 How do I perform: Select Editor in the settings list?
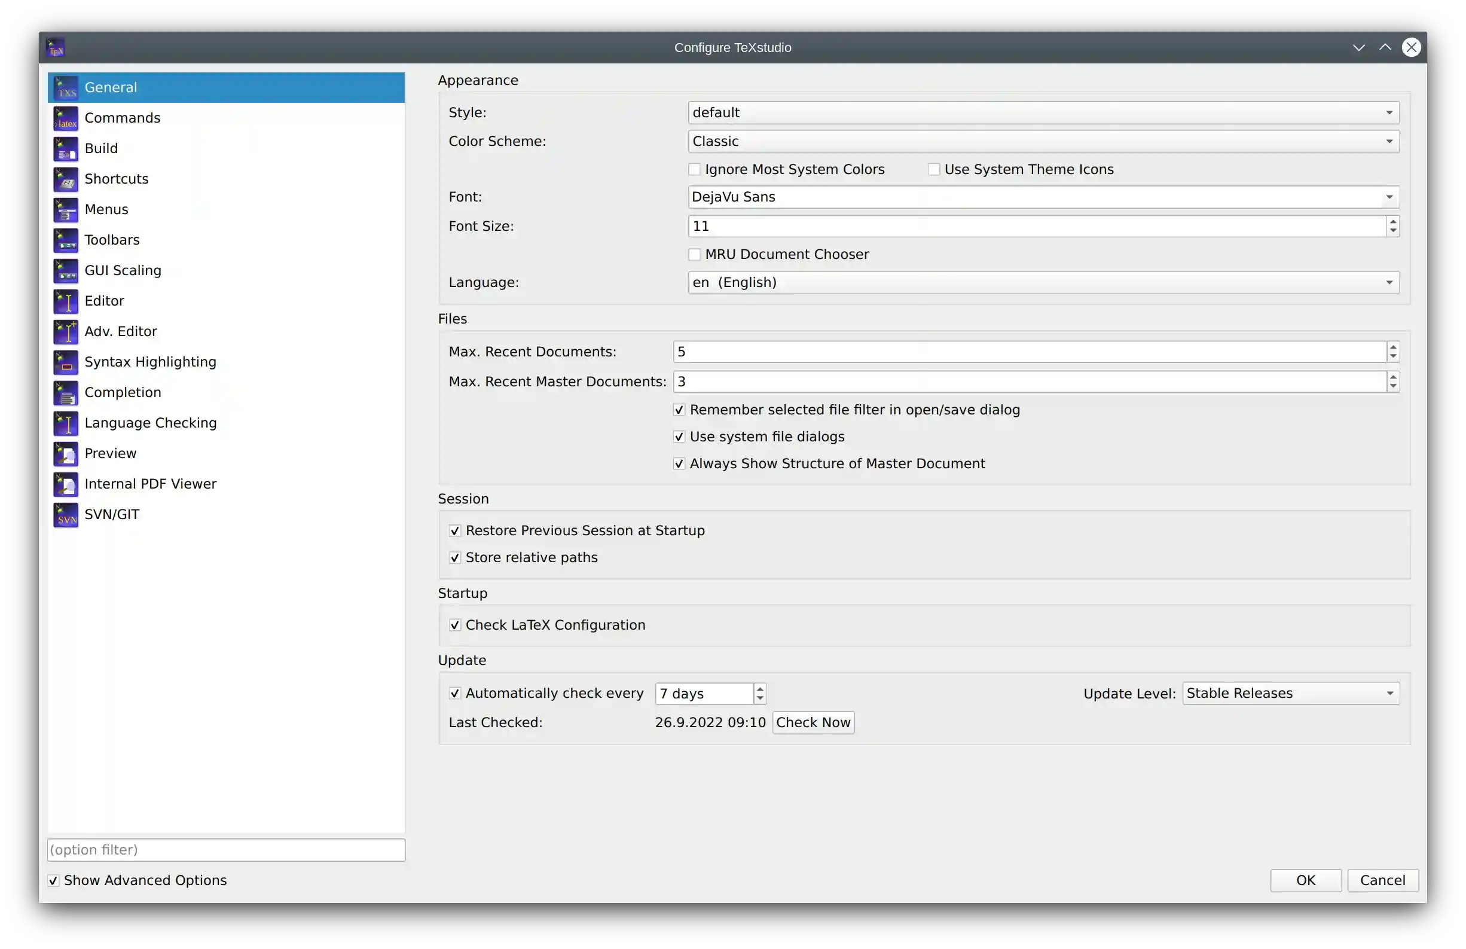104,301
